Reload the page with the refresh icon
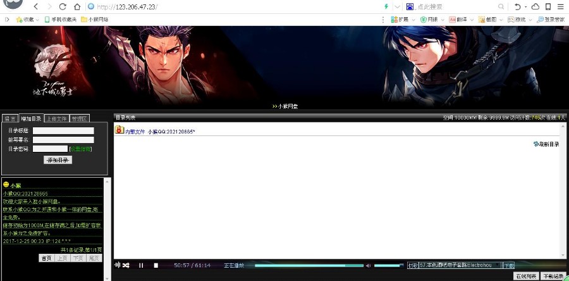The image size is (569, 281). click(x=63, y=6)
